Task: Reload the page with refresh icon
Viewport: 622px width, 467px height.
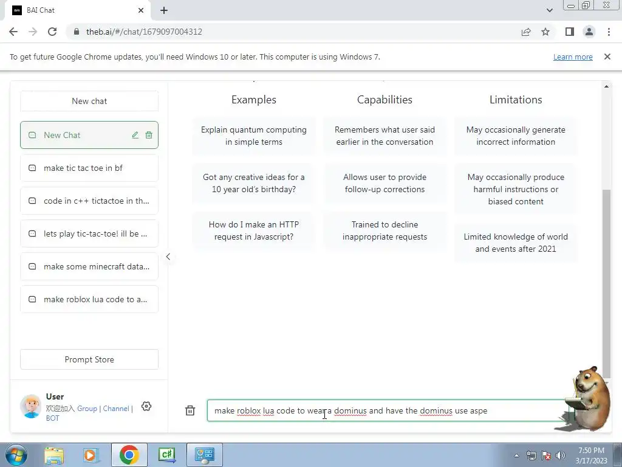Action: click(52, 32)
